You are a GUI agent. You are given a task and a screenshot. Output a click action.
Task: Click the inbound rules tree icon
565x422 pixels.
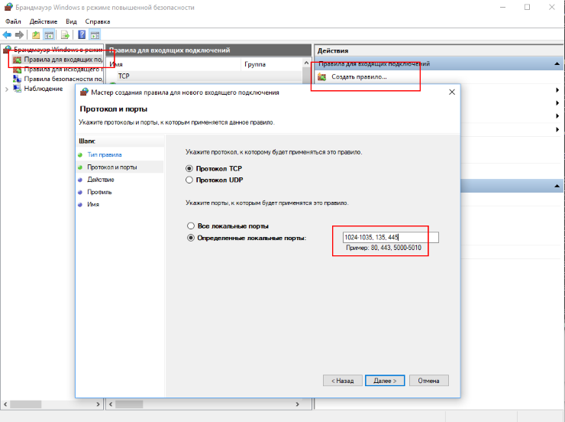coord(17,60)
